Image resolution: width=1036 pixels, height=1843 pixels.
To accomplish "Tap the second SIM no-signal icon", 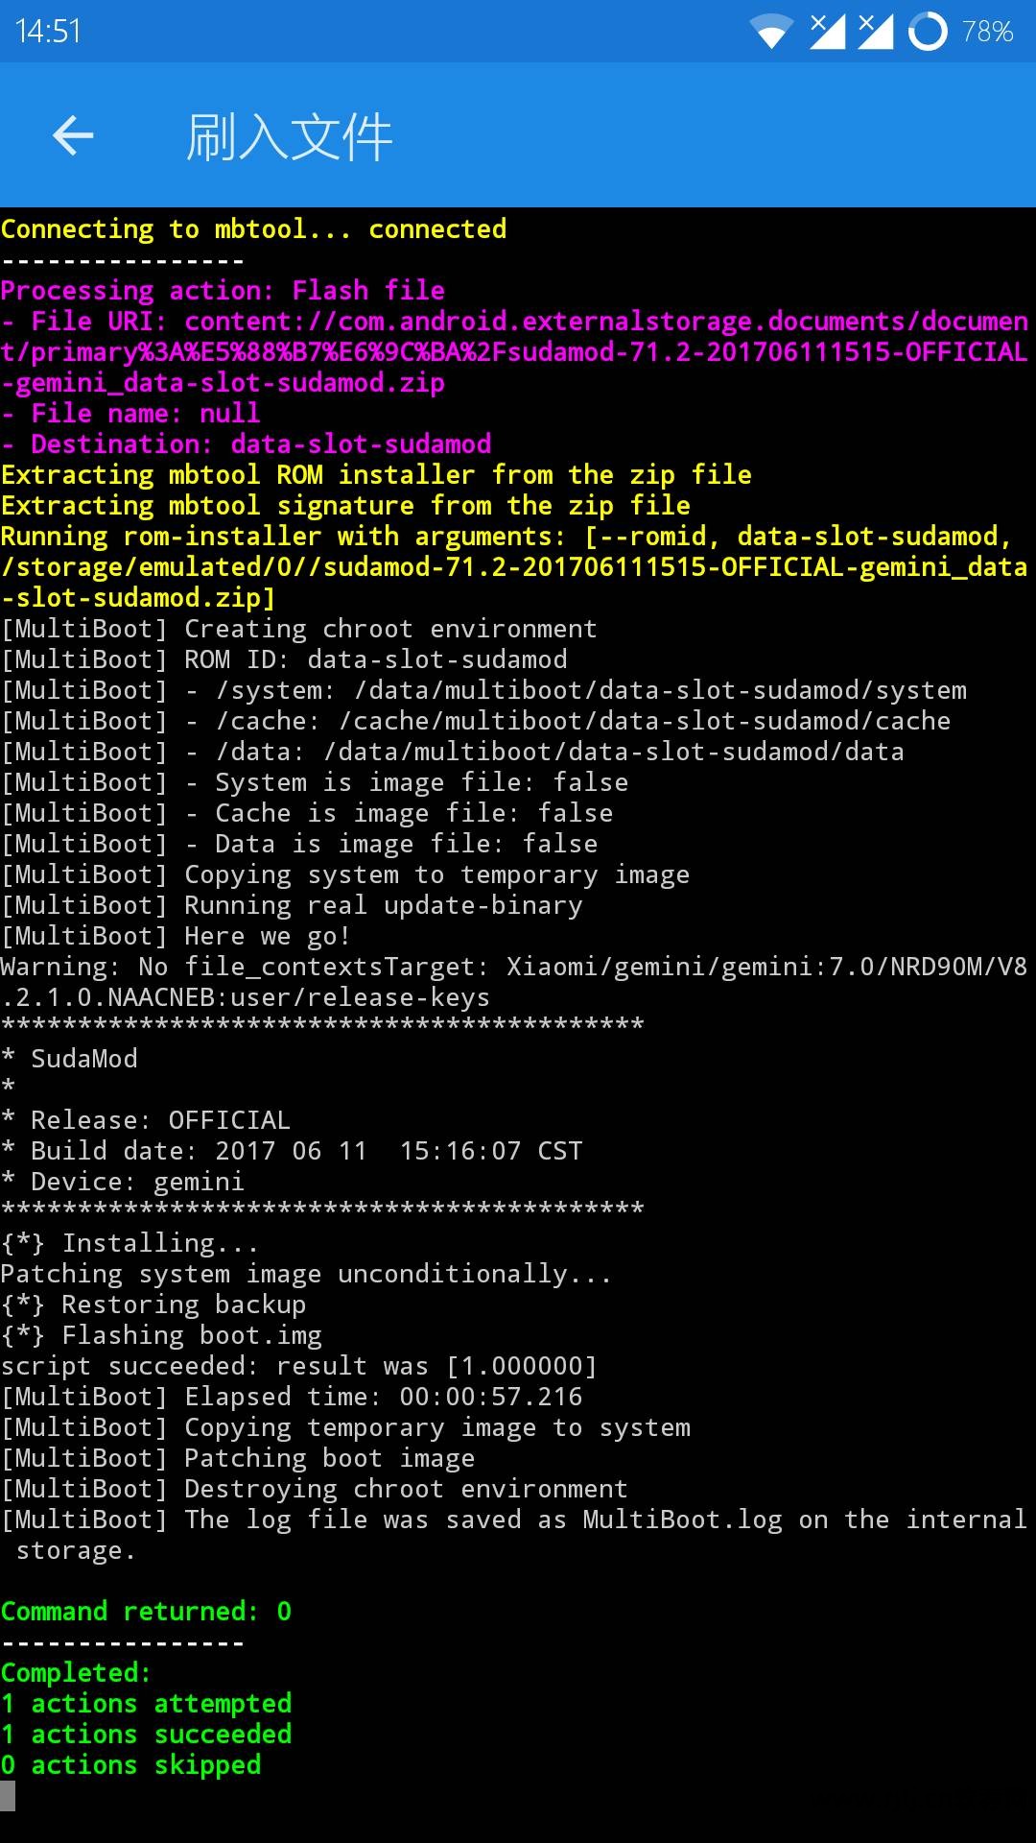I will (875, 31).
